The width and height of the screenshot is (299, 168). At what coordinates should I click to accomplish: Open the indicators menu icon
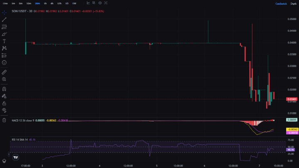click(x=88, y=3)
